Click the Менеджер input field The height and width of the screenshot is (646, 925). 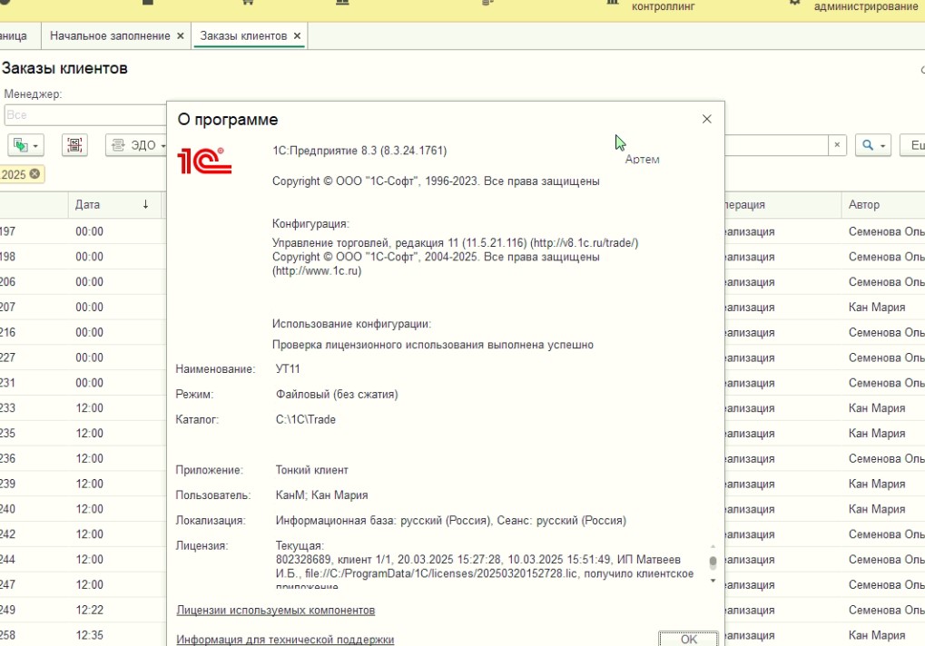86,115
